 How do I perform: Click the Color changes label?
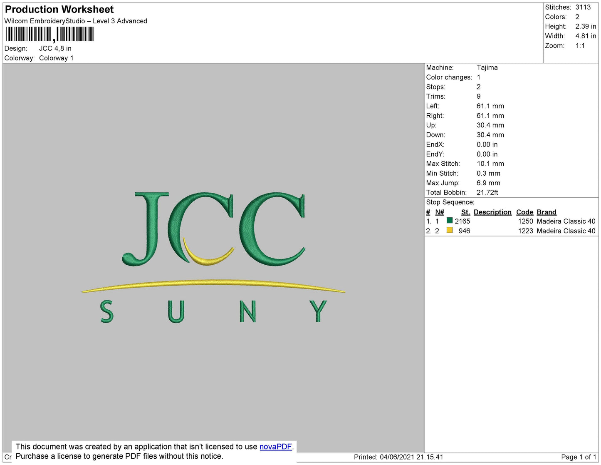(449, 77)
